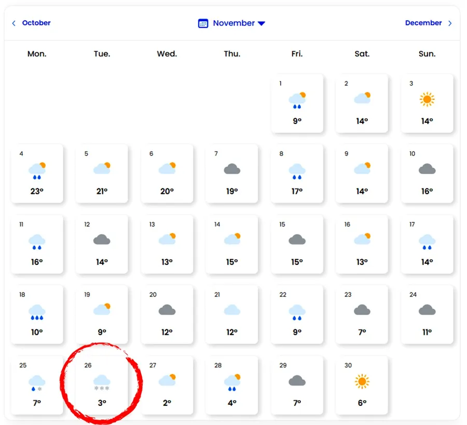Viewport: 467px width, 425px height.
Task: Click the Sun. weekday column header
Action: tap(427, 54)
